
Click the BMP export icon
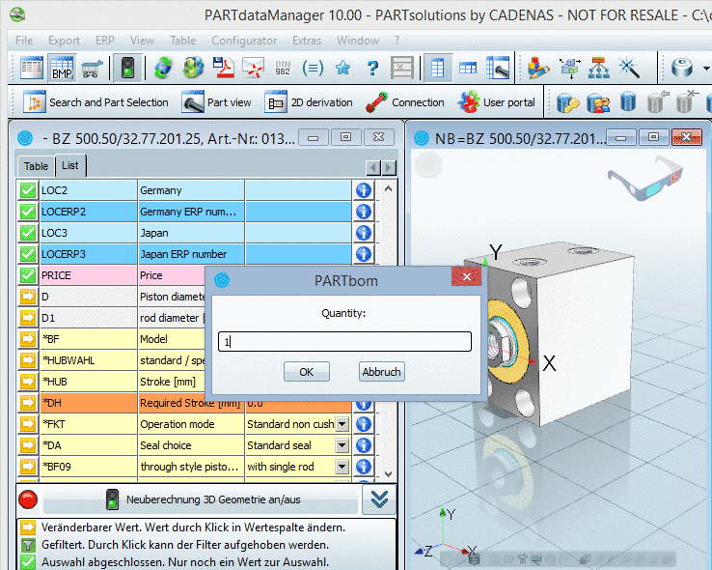63,69
